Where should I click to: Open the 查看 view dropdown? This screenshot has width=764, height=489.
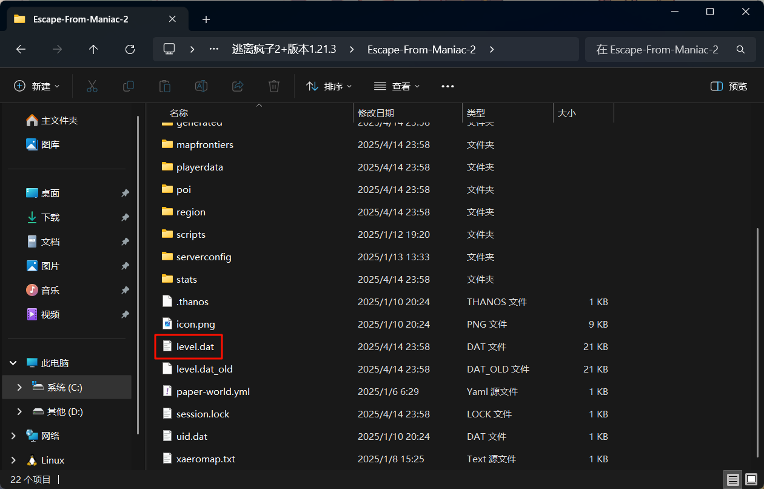(397, 86)
